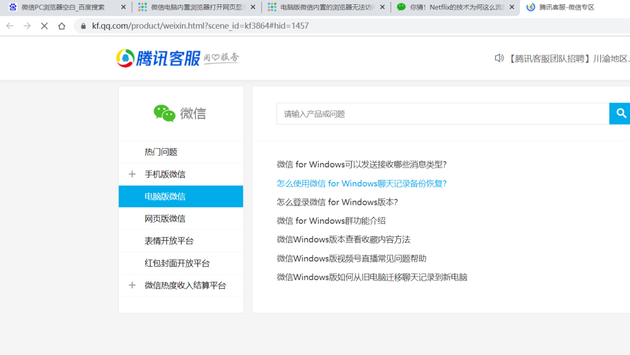The width and height of the screenshot is (630, 355).
Task: Open 网页版微信 category
Action: (x=165, y=219)
